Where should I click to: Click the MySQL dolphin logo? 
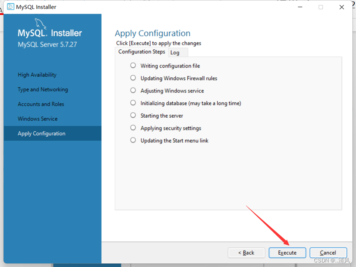(40, 24)
